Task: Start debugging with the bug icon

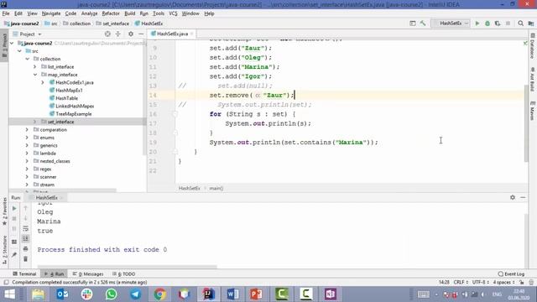Action: click(x=487, y=23)
